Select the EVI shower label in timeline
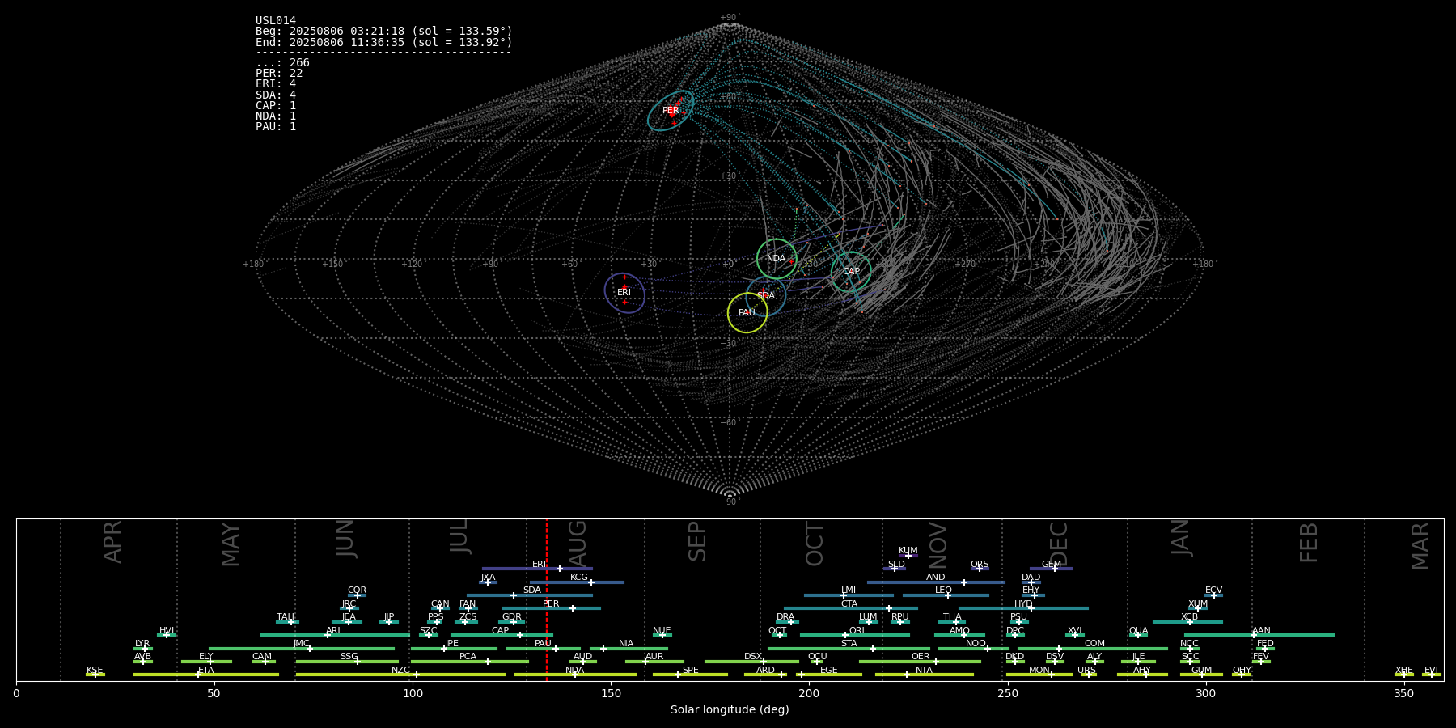This screenshot has width=1456, height=728. 1431,671
